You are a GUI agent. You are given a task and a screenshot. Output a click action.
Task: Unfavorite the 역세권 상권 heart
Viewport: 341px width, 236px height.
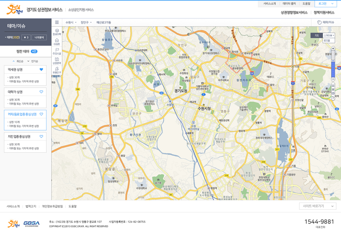coord(41,69)
